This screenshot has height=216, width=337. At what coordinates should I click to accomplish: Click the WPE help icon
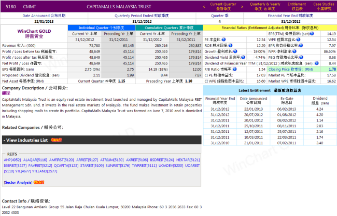click(x=298, y=39)
